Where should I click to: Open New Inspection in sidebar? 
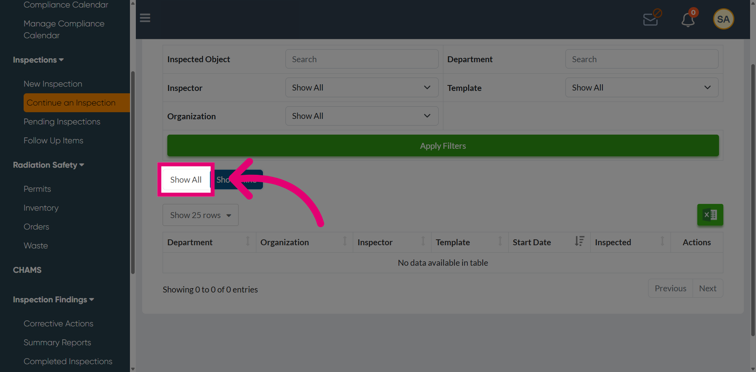click(x=53, y=84)
